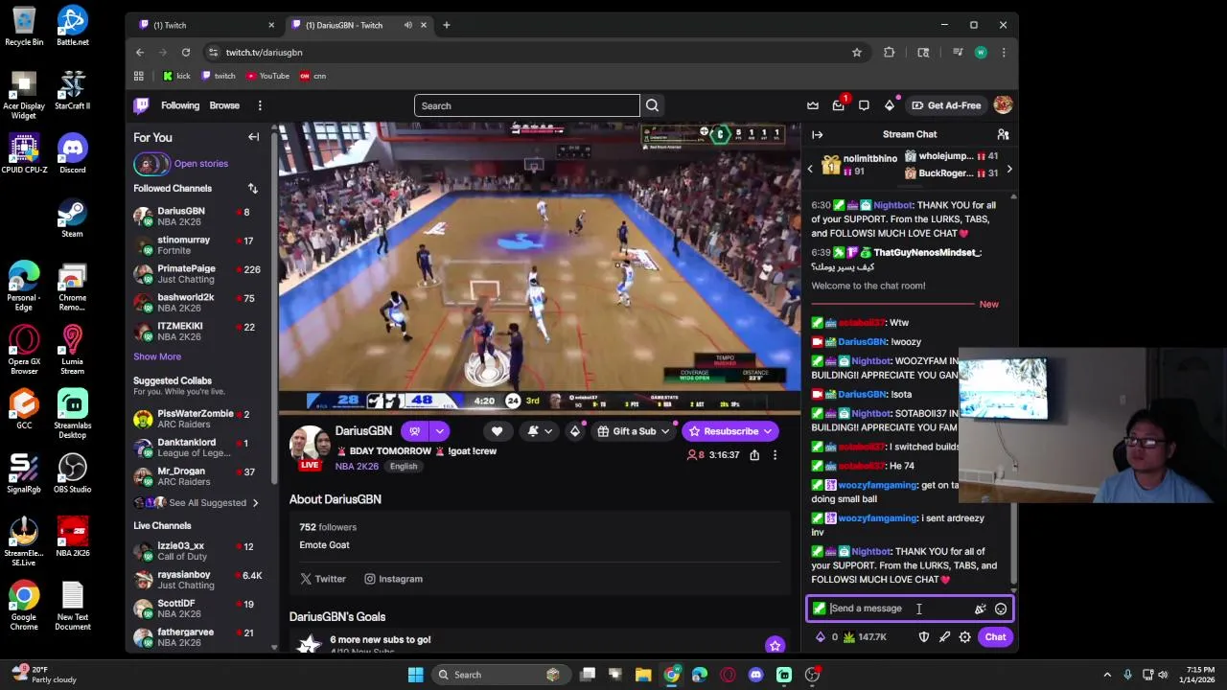This screenshot has height=690, width=1227.
Task: Go to the Following page
Action: click(x=180, y=105)
